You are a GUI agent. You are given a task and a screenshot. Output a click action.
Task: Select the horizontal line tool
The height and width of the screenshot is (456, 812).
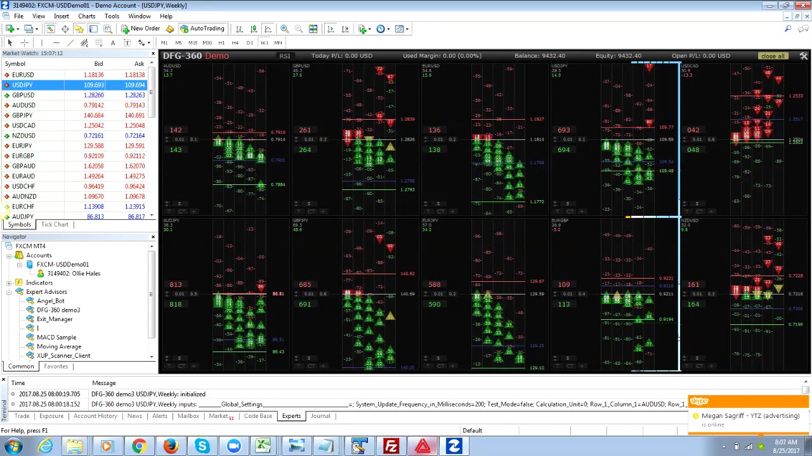click(x=56, y=42)
